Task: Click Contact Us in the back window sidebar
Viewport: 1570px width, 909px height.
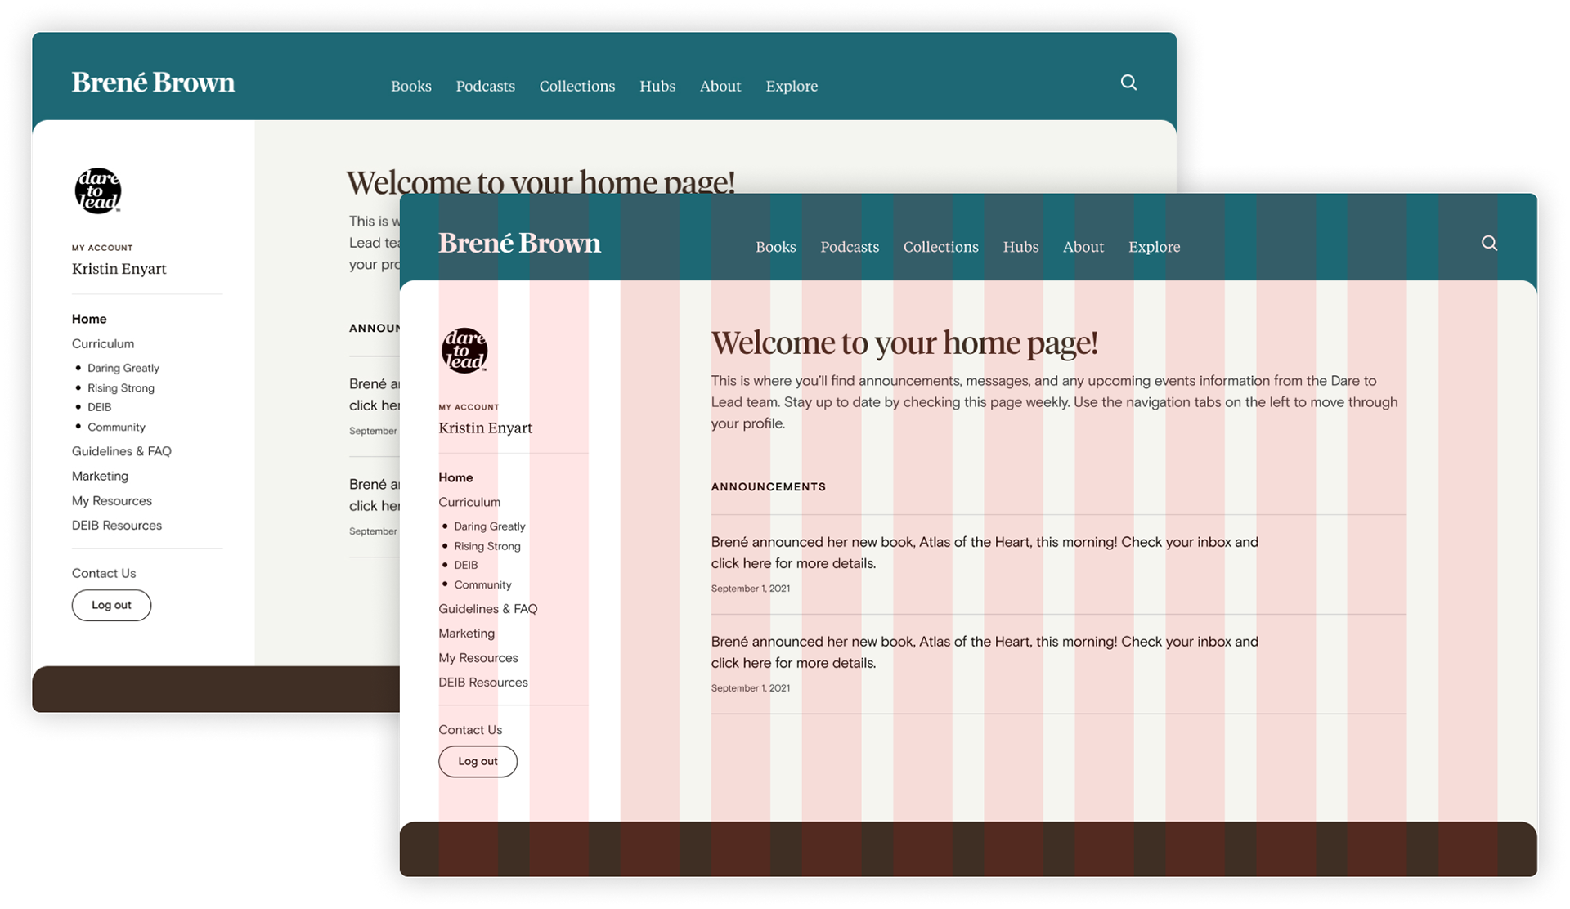Action: (x=104, y=573)
